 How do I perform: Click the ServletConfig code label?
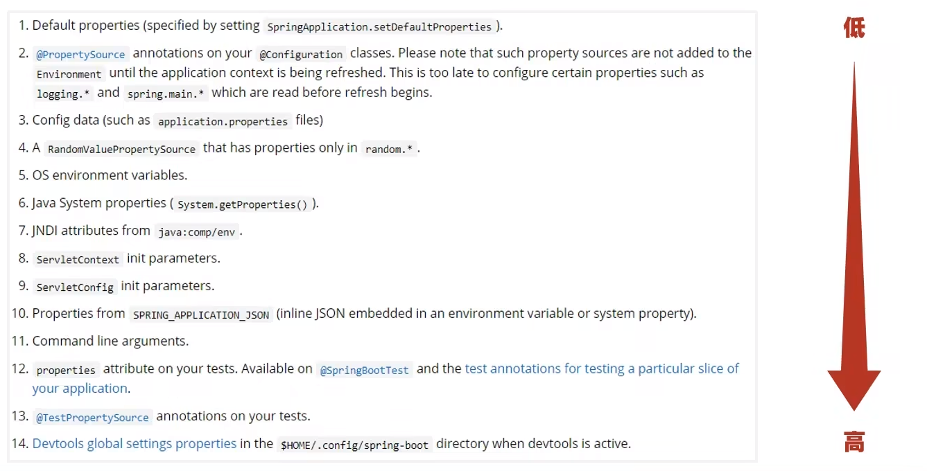coord(75,287)
